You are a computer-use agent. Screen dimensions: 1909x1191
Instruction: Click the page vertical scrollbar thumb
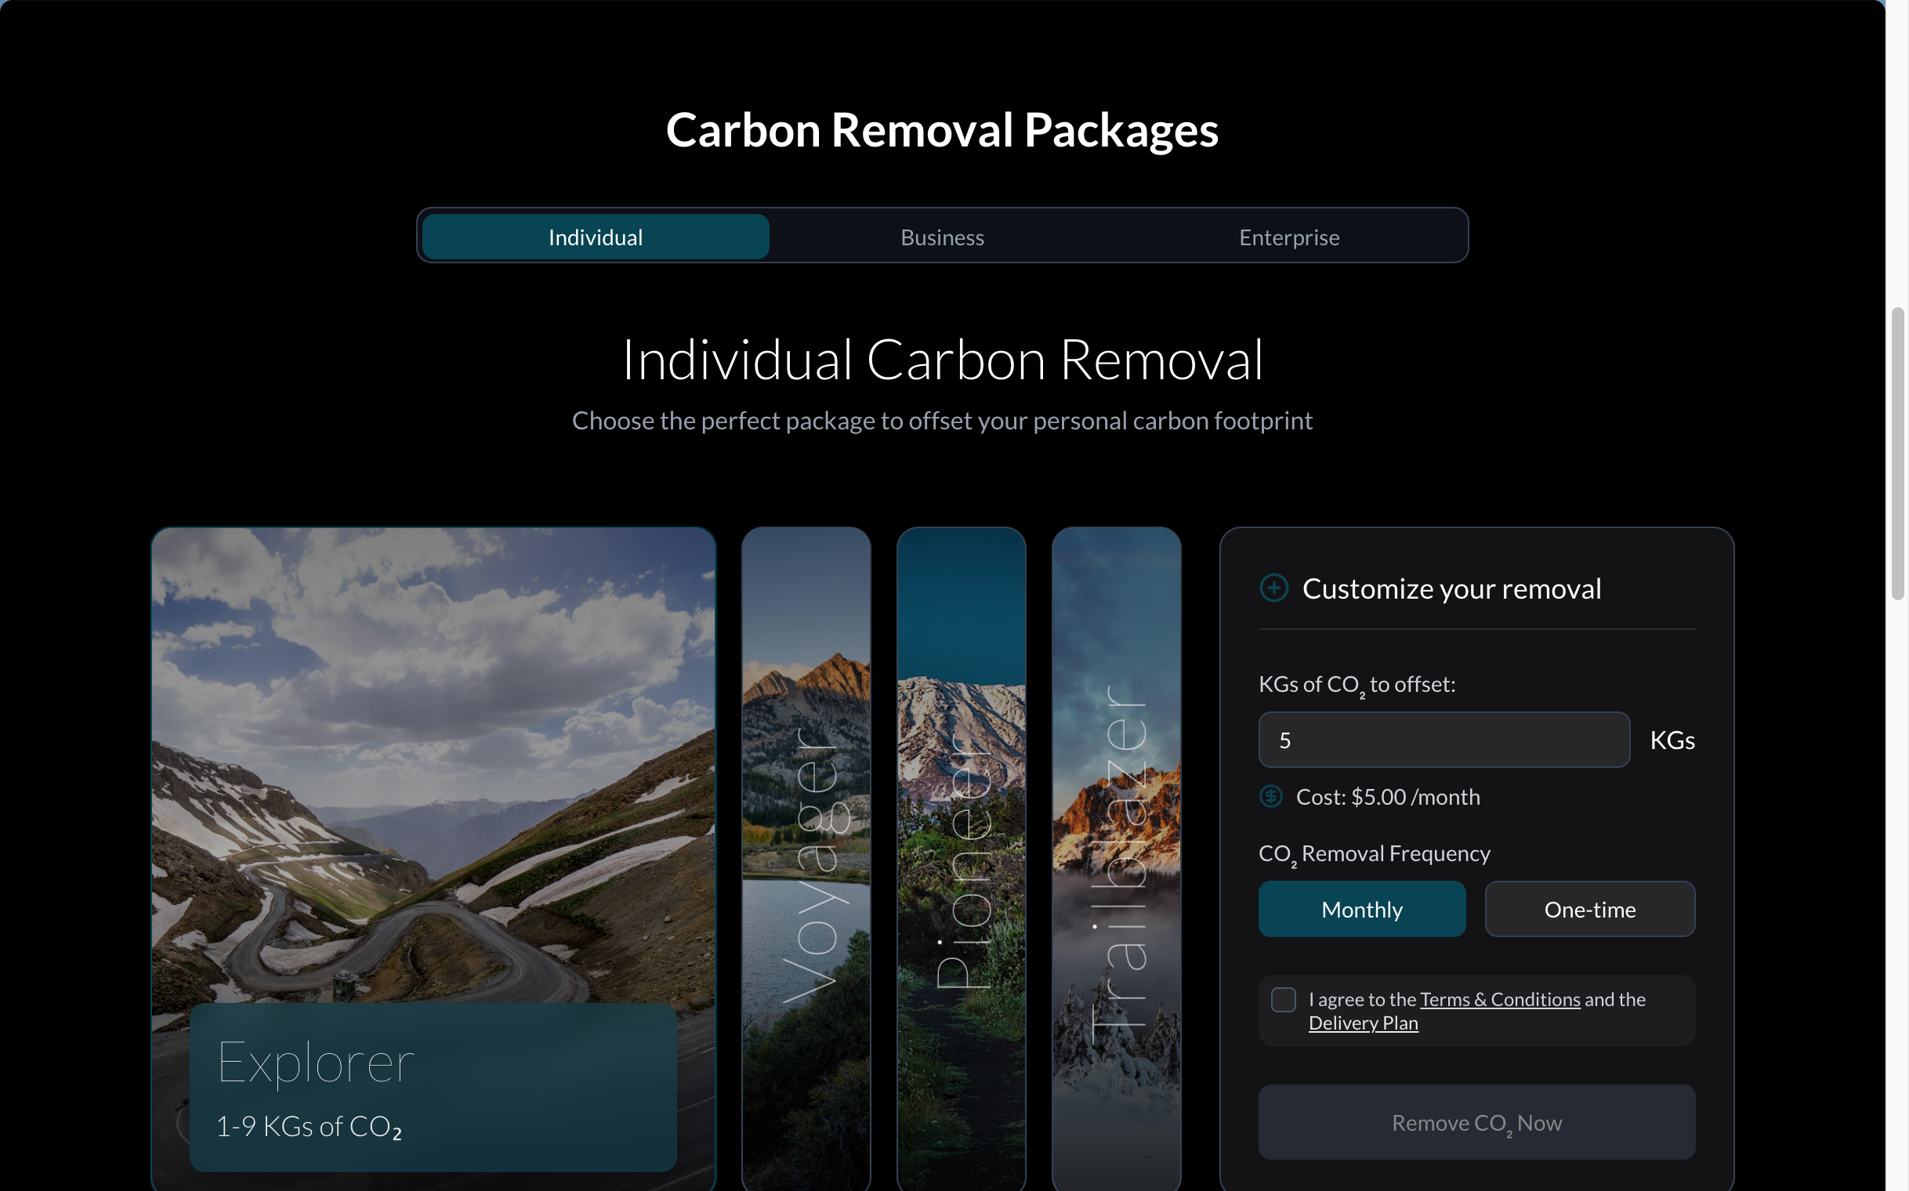[1898, 454]
